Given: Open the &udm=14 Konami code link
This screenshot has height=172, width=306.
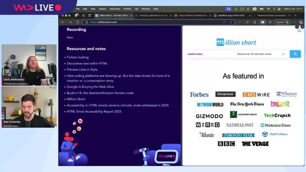Looking at the screenshot, I should [100, 93].
